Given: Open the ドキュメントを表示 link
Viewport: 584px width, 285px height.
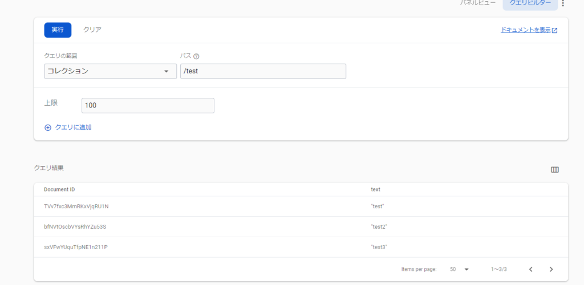Looking at the screenshot, I should click(525, 30).
